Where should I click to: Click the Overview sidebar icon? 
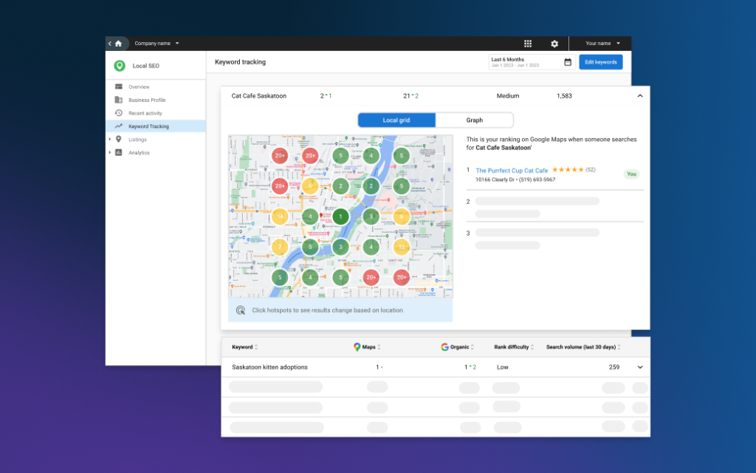[119, 86]
